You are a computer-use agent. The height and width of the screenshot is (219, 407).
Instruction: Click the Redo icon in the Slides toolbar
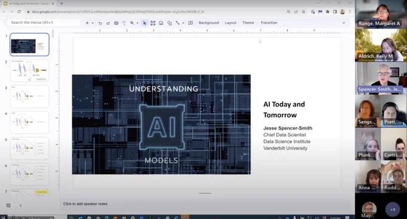click(x=108, y=23)
